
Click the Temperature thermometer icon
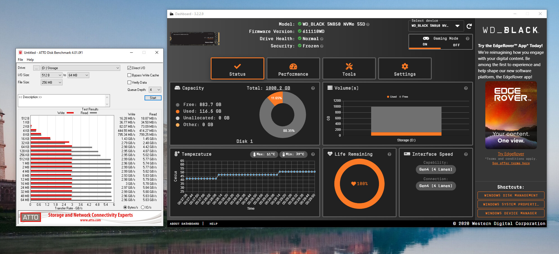[177, 154]
